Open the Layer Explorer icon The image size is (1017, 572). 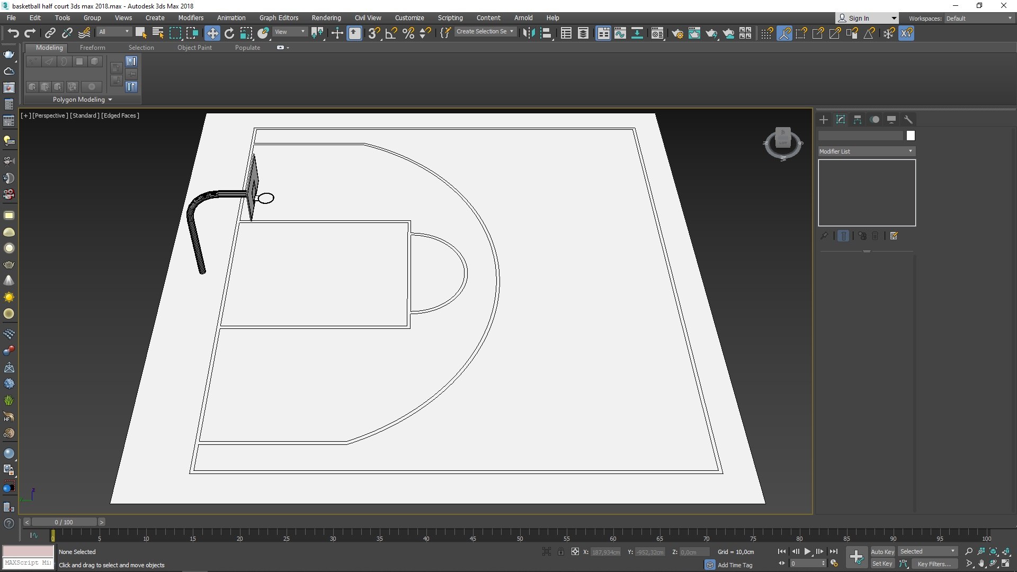[583, 33]
